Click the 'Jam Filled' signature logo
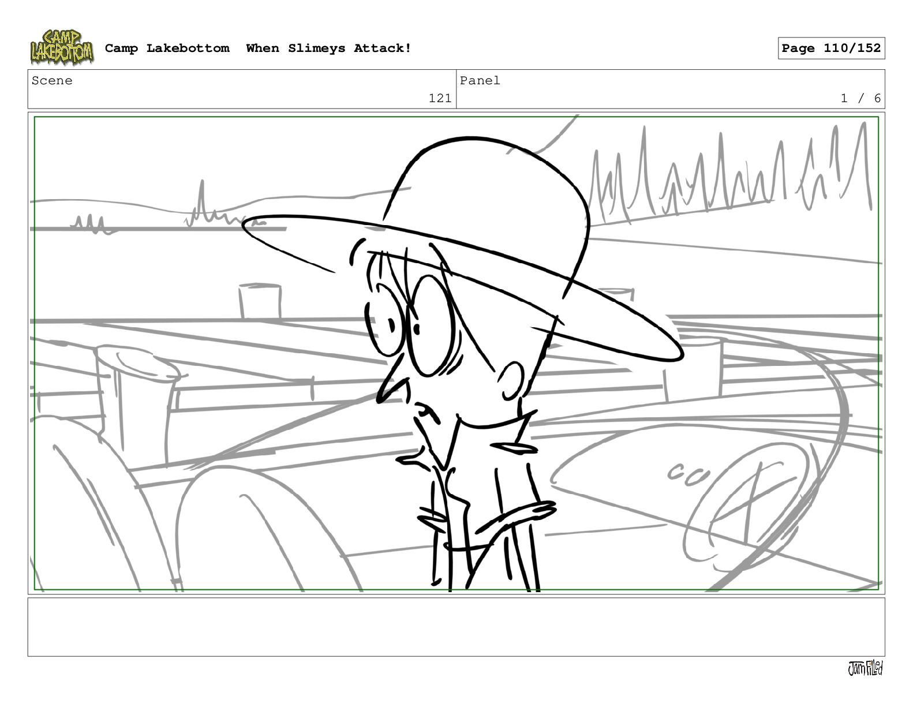 [865, 668]
